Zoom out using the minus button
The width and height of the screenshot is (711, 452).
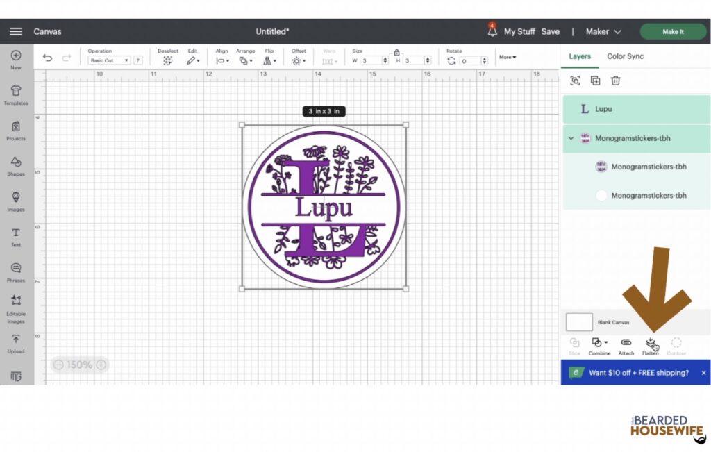tap(58, 365)
